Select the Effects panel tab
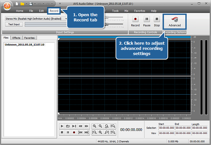Viewport: 211px width, 145px height. (16, 38)
